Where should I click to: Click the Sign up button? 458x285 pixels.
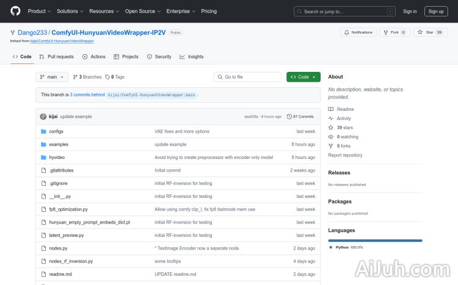coord(436,11)
